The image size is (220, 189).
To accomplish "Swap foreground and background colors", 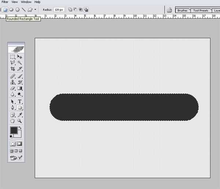I will click(20, 128).
